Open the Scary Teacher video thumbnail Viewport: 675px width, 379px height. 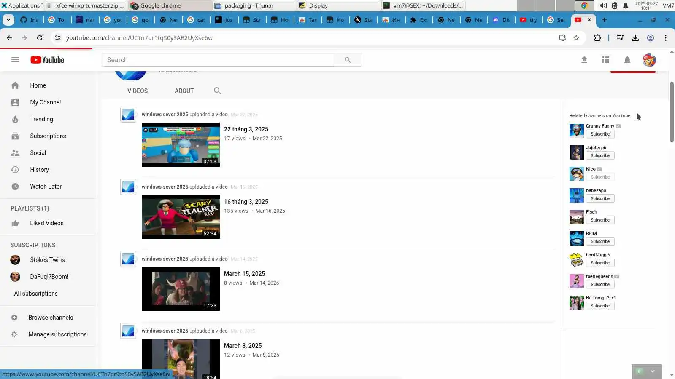pos(181,217)
